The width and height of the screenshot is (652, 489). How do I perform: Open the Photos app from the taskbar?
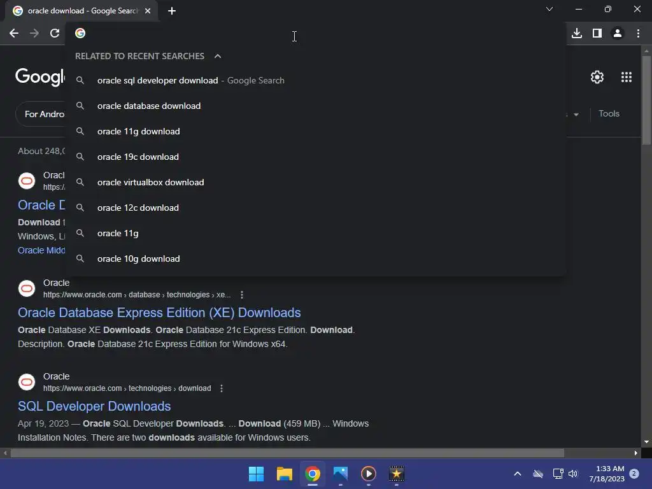coord(341,474)
